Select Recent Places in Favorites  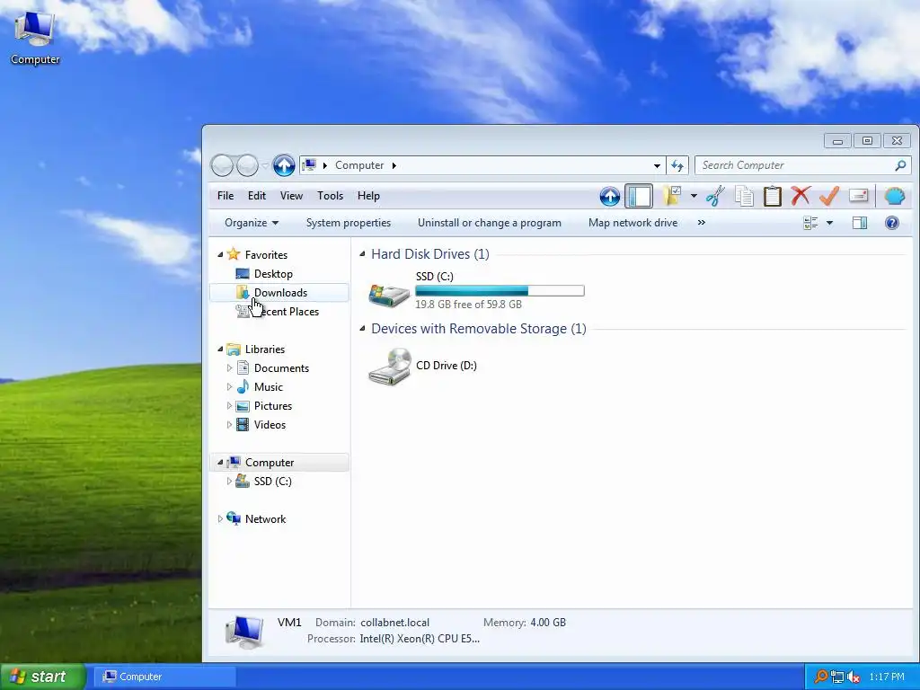point(277,312)
